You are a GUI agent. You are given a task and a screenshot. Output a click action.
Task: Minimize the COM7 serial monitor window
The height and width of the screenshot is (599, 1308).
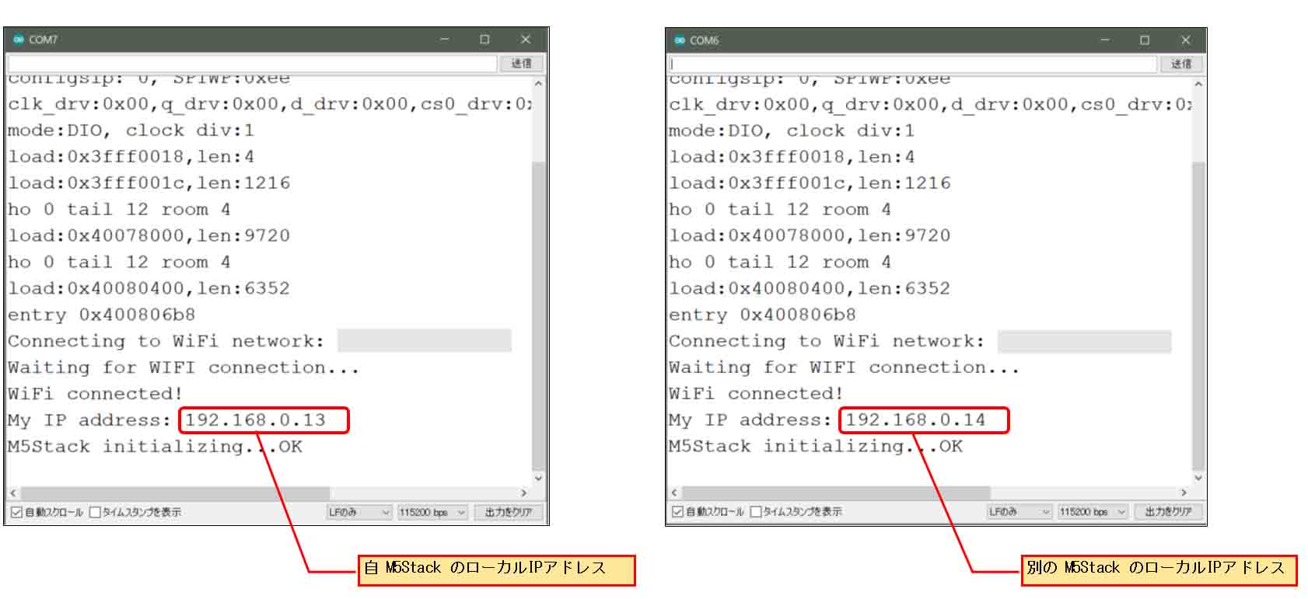(x=445, y=39)
